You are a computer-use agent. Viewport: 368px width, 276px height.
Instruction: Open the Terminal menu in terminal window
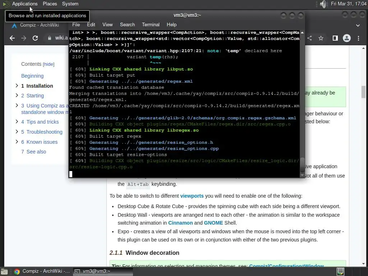coord(151,25)
